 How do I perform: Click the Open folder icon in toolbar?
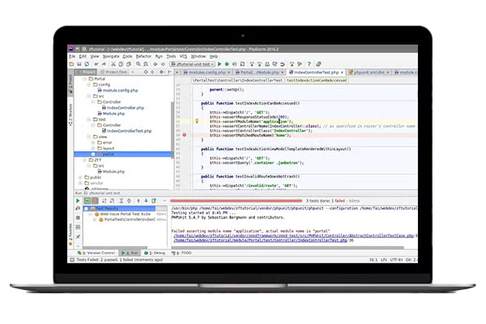[73, 63]
